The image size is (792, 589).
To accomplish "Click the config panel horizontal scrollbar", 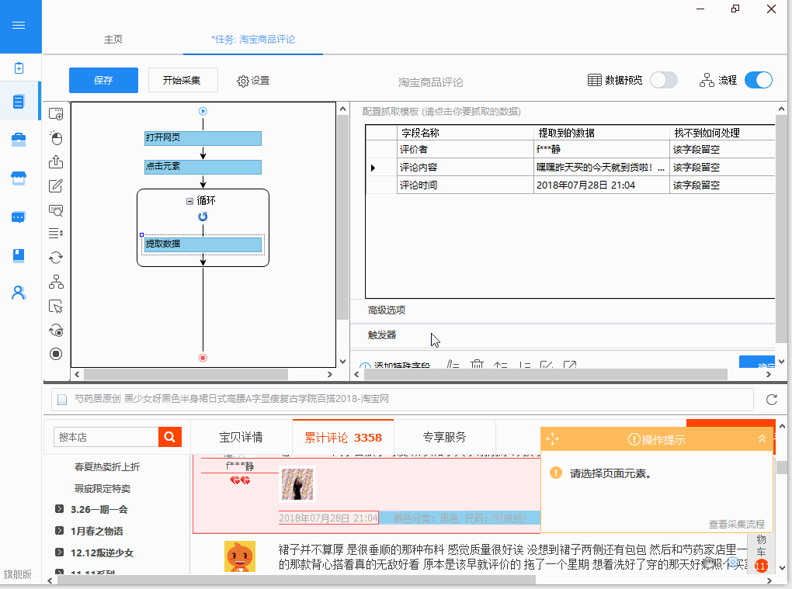I will click(546, 374).
